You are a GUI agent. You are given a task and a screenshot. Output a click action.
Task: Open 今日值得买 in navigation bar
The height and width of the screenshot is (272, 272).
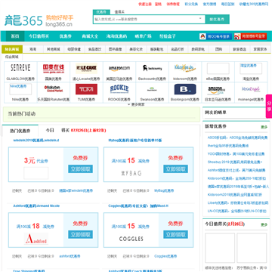pos(39,36)
